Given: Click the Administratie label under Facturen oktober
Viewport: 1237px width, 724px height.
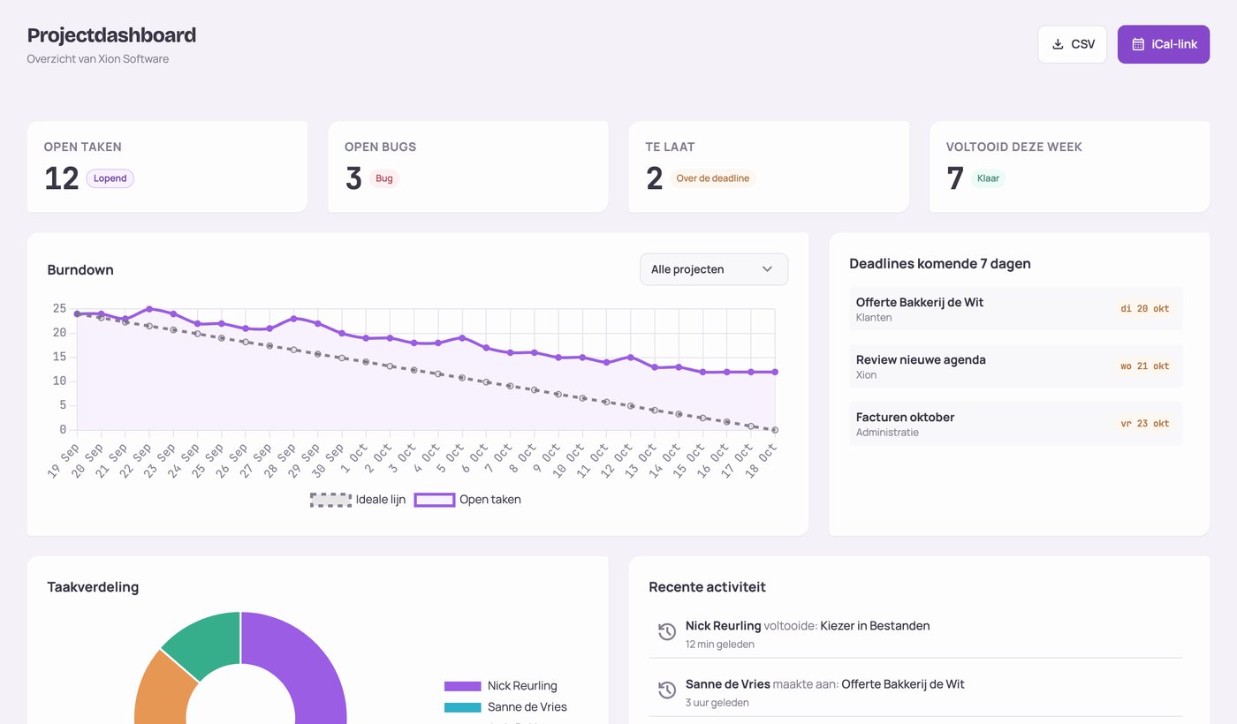Looking at the screenshot, I should [887, 433].
